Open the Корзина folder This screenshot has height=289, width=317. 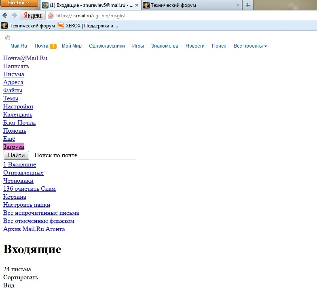[15, 197]
